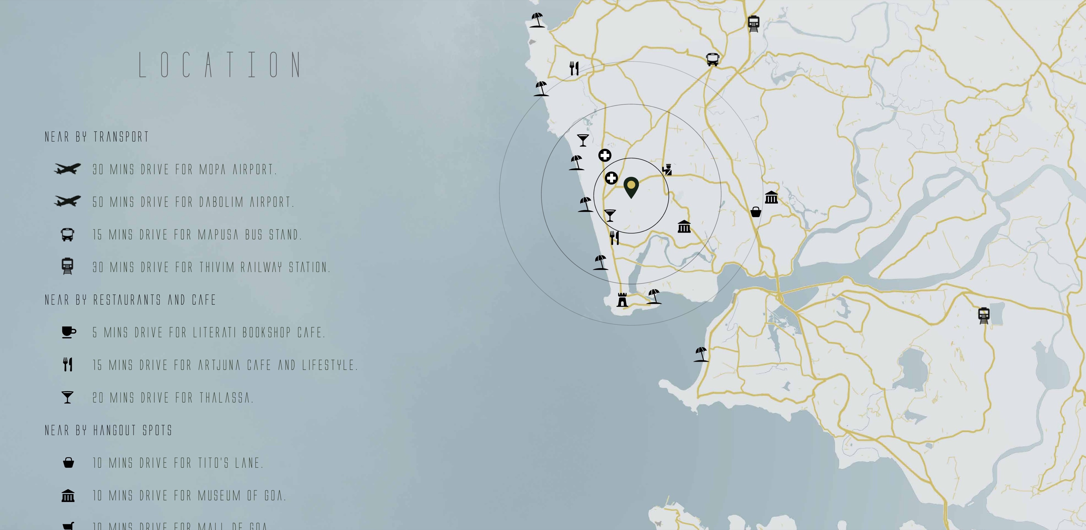Click the fork and knife icon beside Artjuna Cafe
The width and height of the screenshot is (1086, 530).
click(68, 364)
